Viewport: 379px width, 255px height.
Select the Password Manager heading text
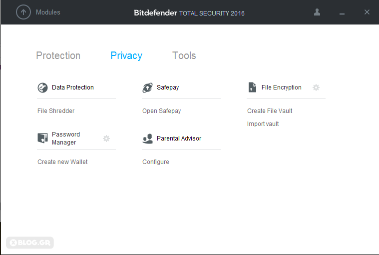click(x=66, y=138)
